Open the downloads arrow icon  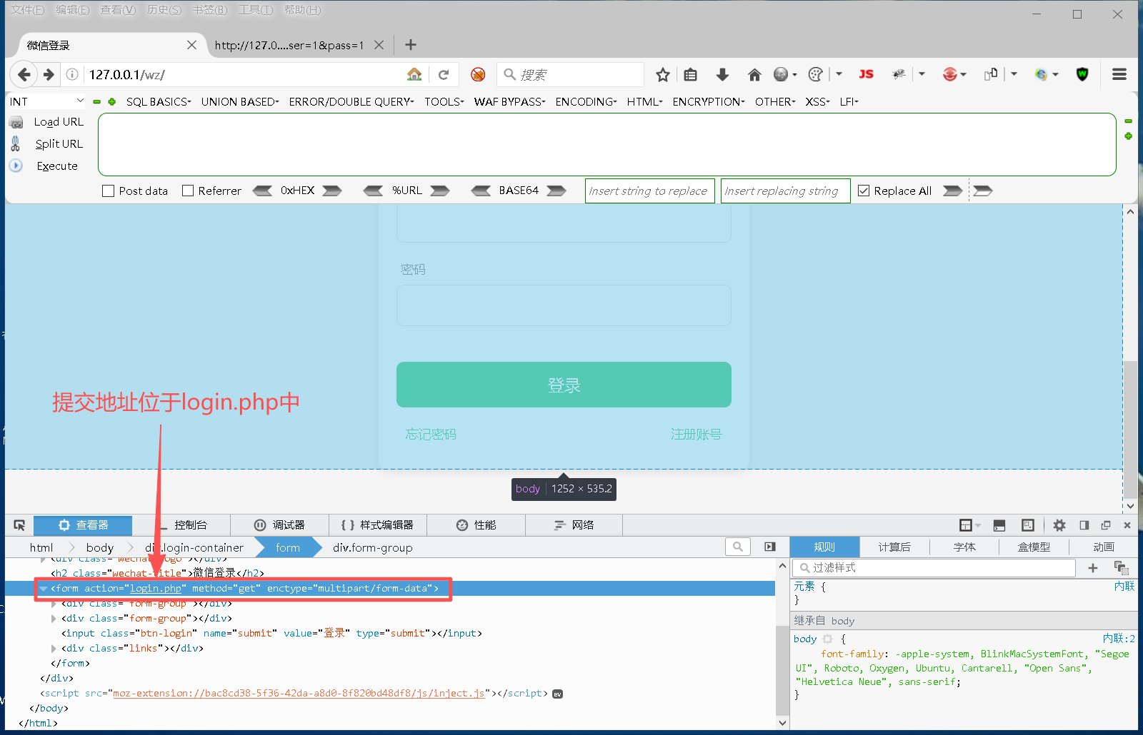coord(722,74)
